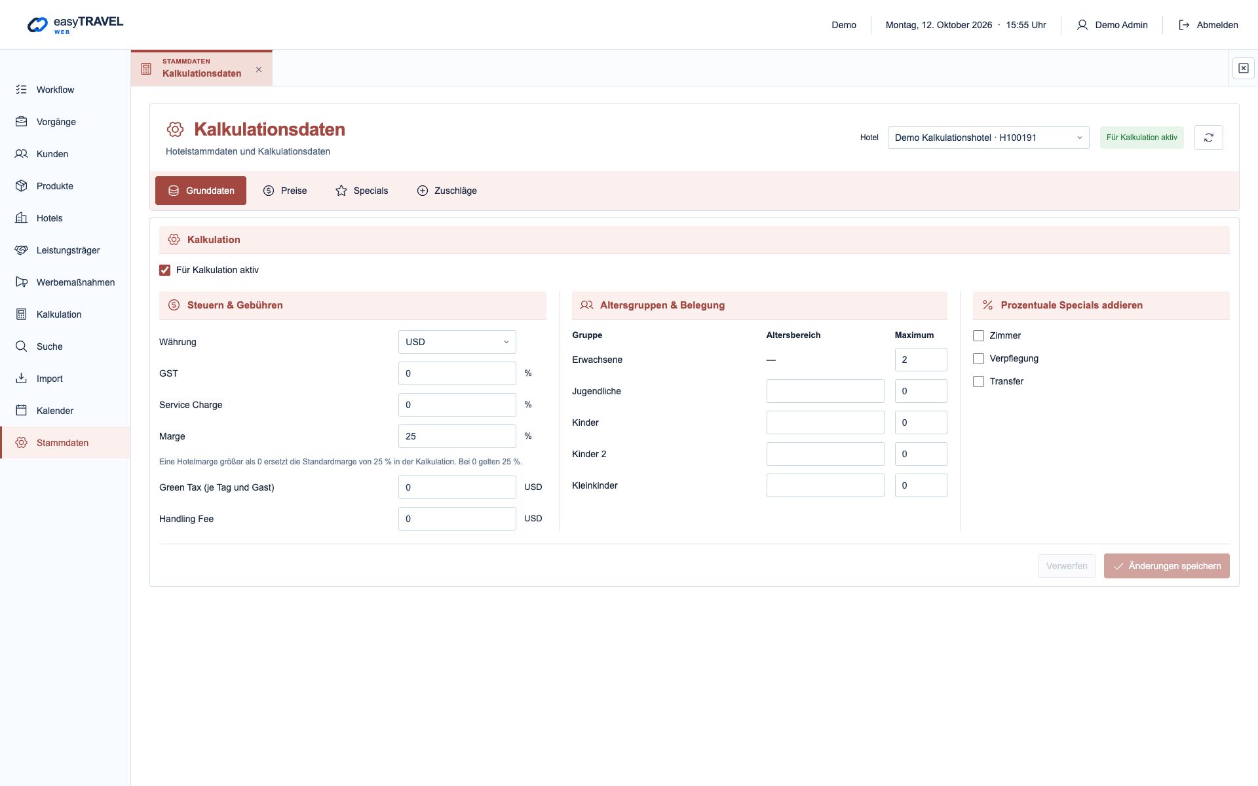Switch to the Specials tab
Viewport: 1258px width, 786px height.
click(x=362, y=191)
